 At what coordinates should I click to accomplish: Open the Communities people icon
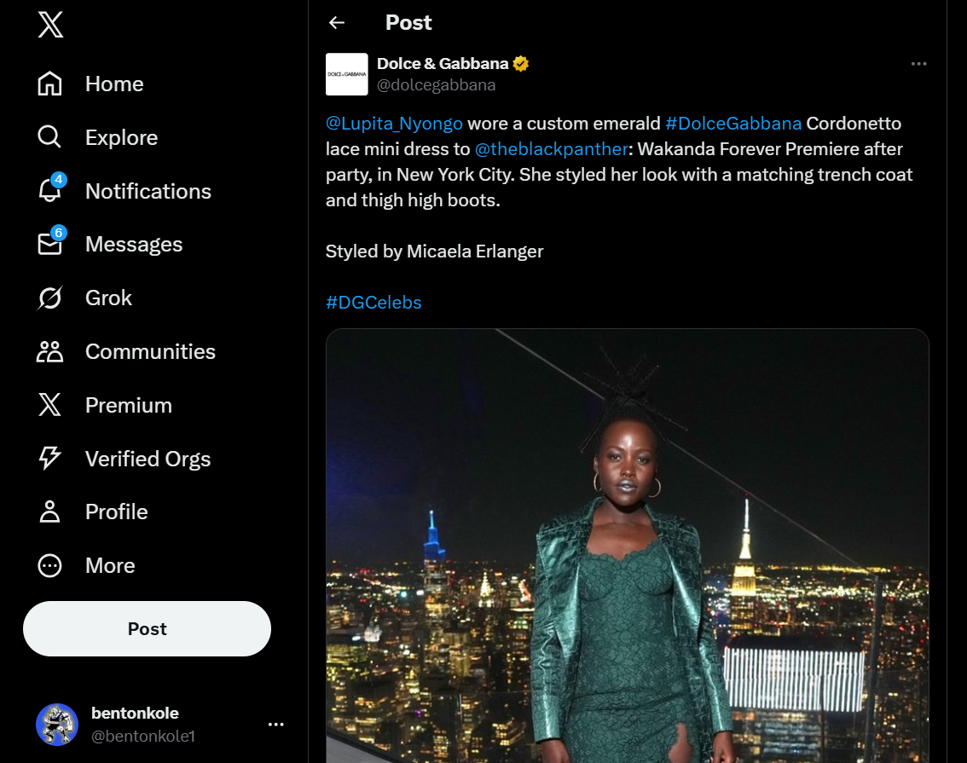50,351
